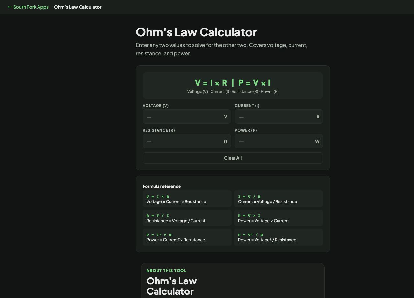The image size is (414, 298).
Task: Select the R = V / I formula card
Action: click(187, 218)
